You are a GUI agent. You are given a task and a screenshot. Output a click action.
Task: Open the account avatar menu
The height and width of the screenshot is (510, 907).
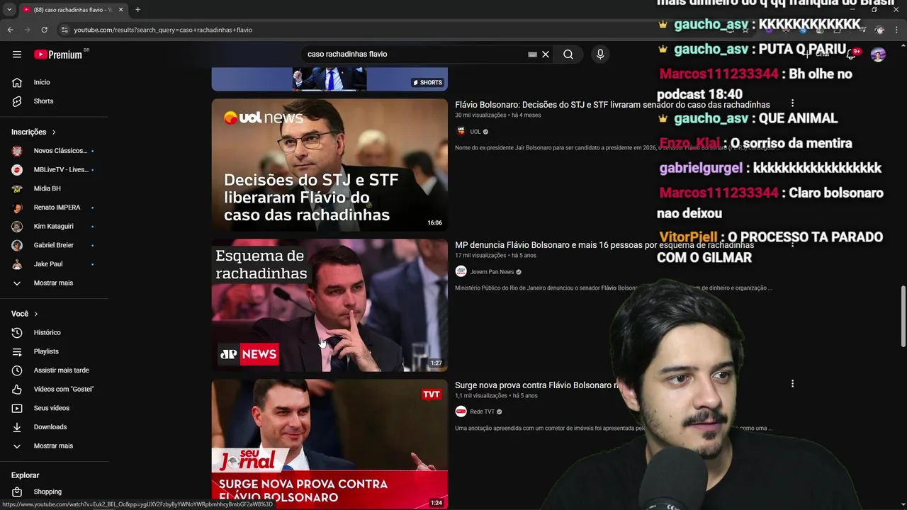(878, 55)
